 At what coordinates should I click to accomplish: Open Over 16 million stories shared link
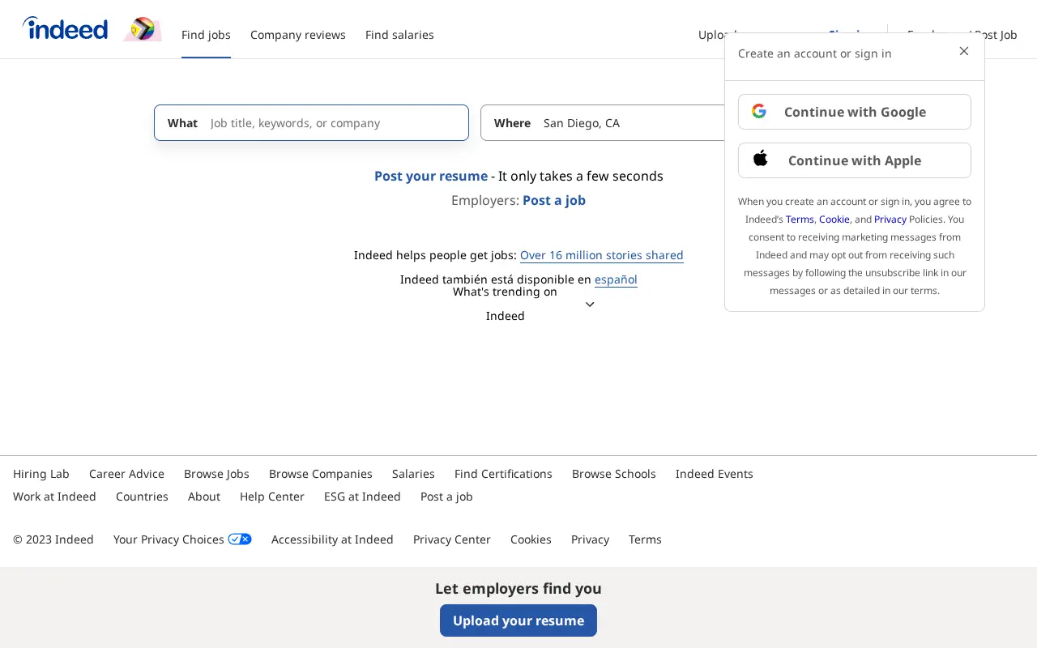pyautogui.click(x=602, y=255)
